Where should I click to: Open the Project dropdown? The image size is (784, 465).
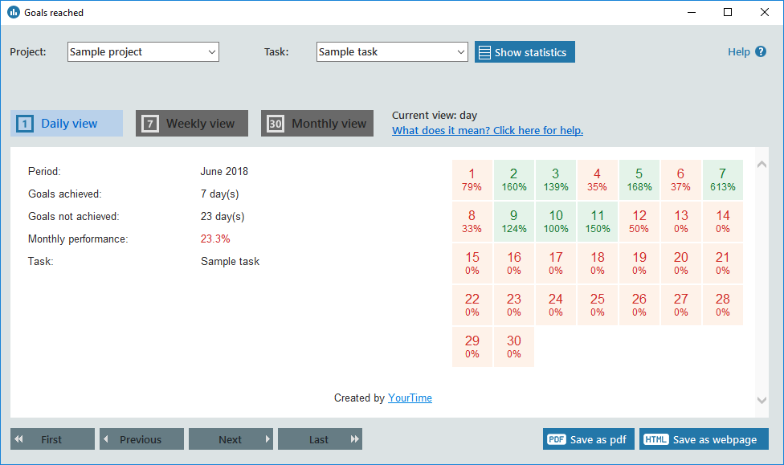(x=143, y=52)
